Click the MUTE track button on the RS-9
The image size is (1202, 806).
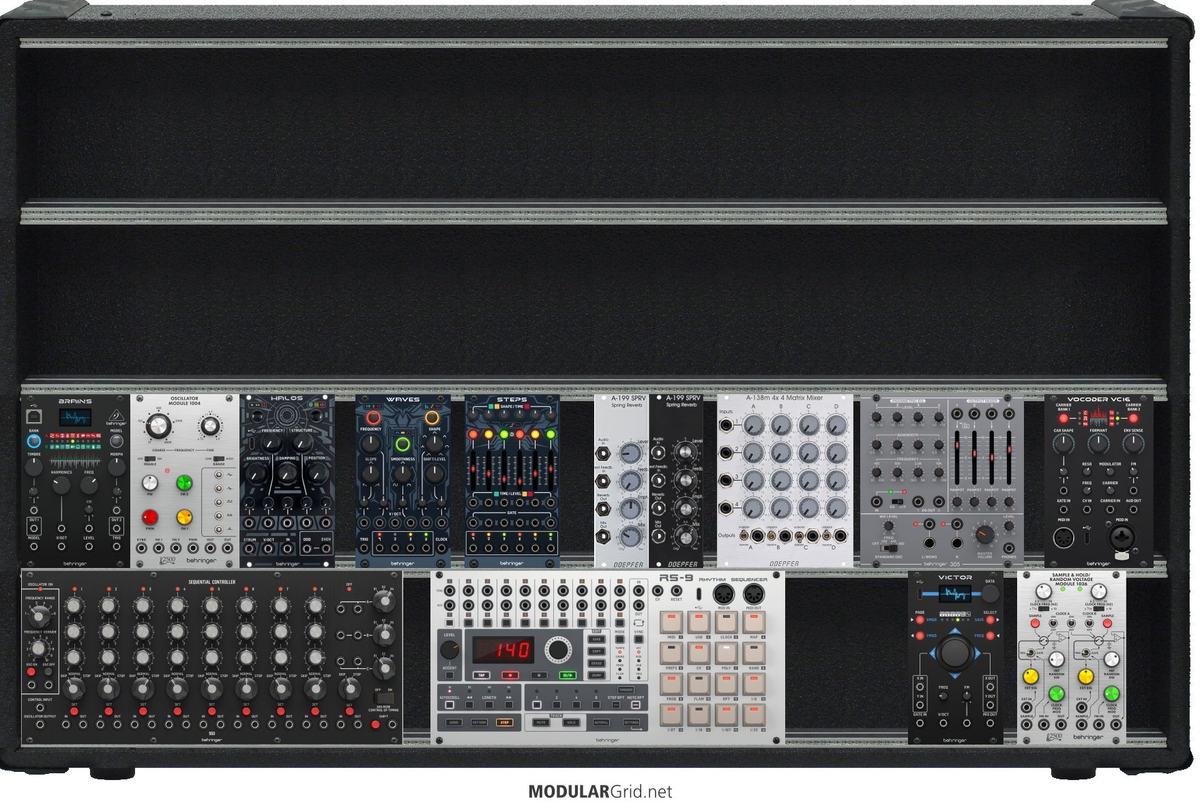tap(541, 722)
